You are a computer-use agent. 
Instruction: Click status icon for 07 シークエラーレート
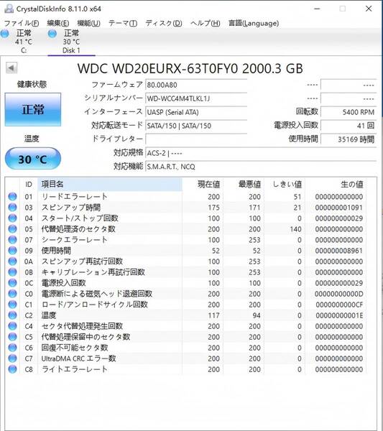click(x=12, y=240)
